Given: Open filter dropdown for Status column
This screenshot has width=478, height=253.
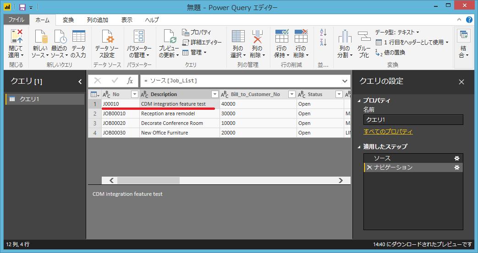Looking at the screenshot, I should [x=339, y=94].
